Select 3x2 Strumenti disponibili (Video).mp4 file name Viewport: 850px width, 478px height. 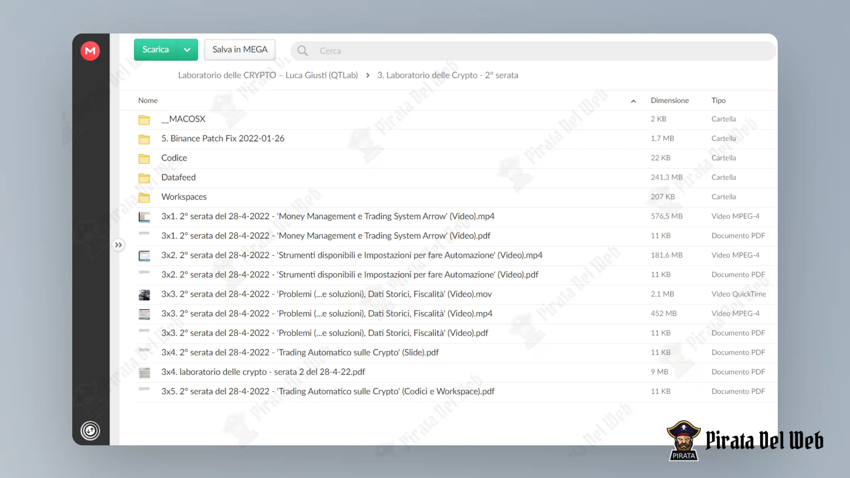click(x=352, y=255)
